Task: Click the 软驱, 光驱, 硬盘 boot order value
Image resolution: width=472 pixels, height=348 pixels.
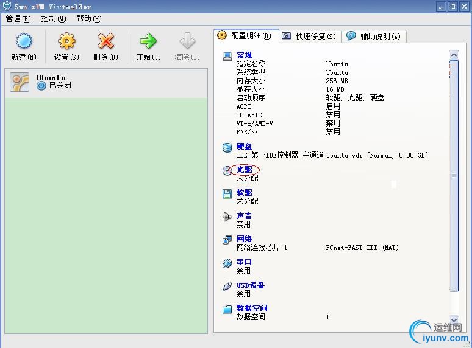Action: (355, 98)
